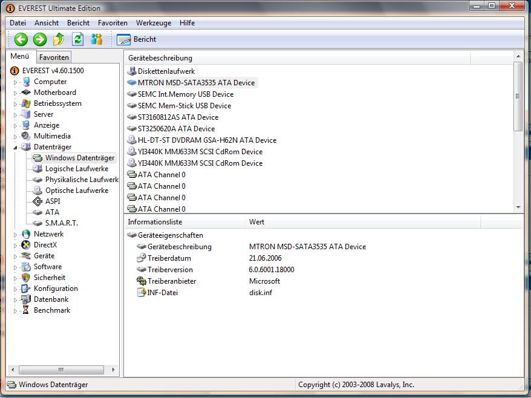The image size is (531, 398).
Task: Click the Treiberversion value 6.0.6001.18000
Action: 272,270
